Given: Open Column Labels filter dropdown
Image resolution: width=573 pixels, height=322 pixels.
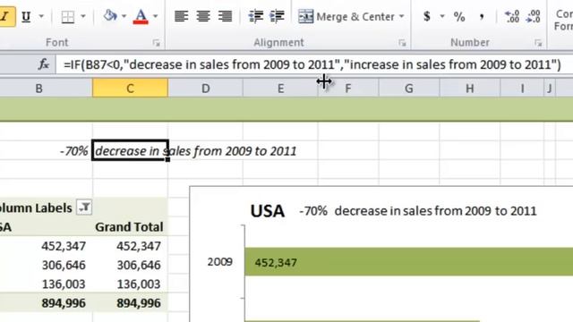Looking at the screenshot, I should pos(84,208).
